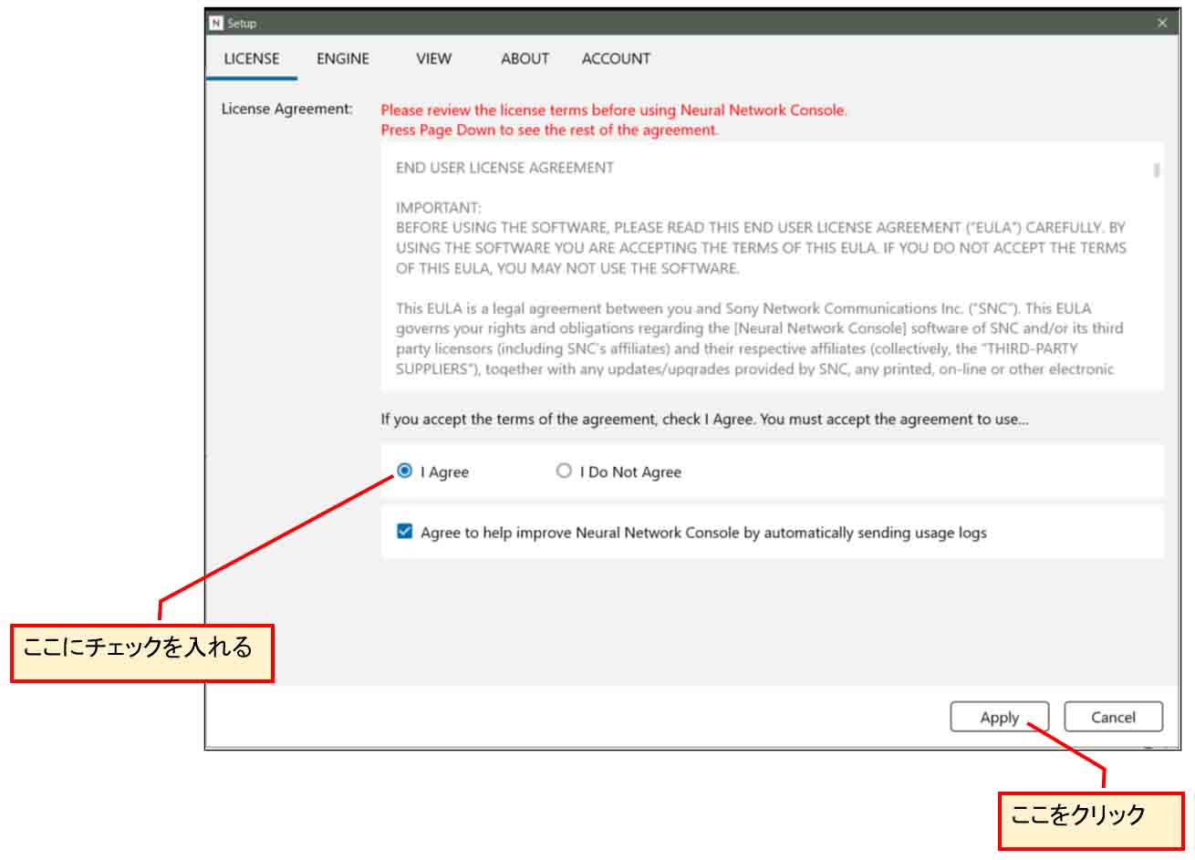
Task: Click the Neural Network Console title bar icon
Action: click(x=216, y=23)
